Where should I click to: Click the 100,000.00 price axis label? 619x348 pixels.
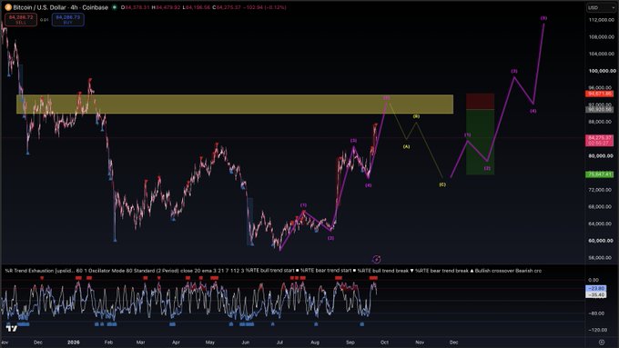coord(602,71)
